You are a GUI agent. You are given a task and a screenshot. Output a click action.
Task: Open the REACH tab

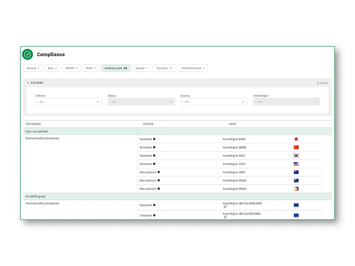71,68
